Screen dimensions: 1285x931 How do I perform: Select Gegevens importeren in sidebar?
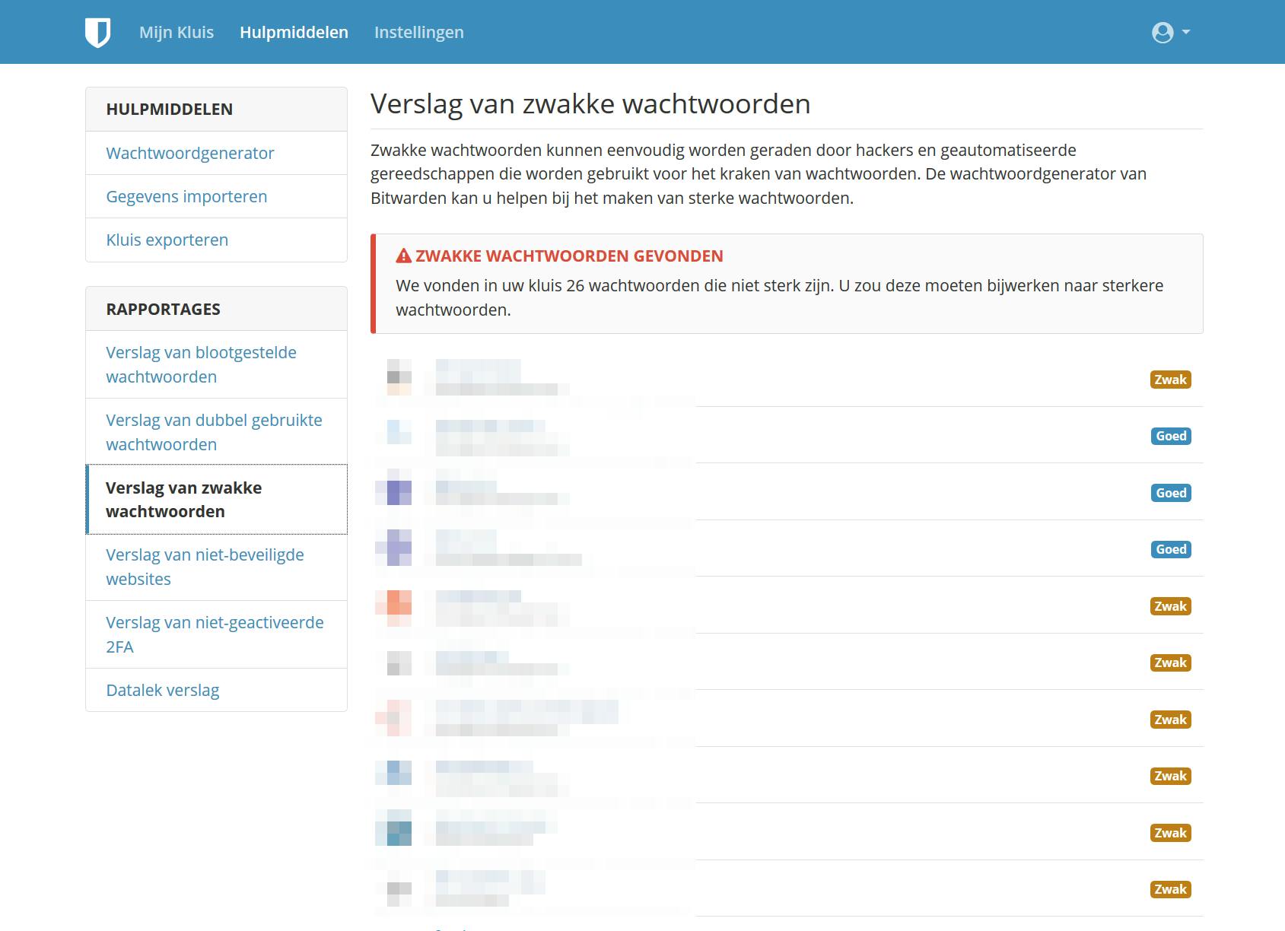click(216, 196)
